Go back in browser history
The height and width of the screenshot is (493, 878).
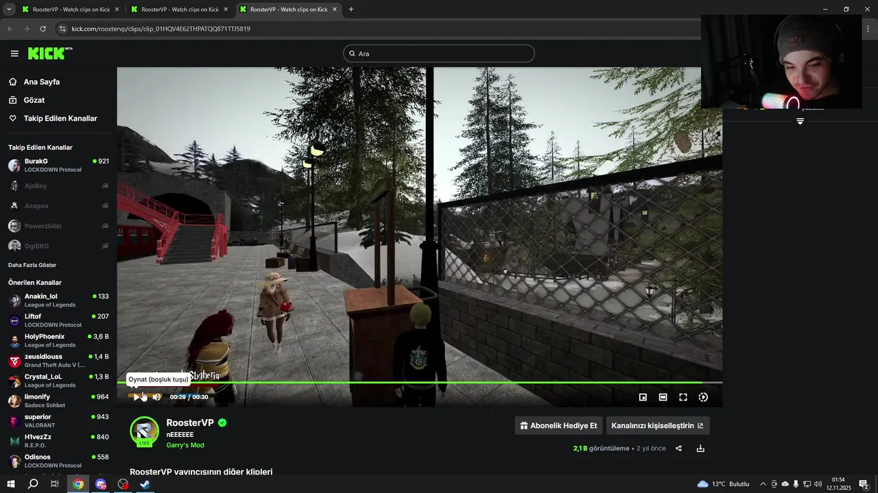pos(10,29)
